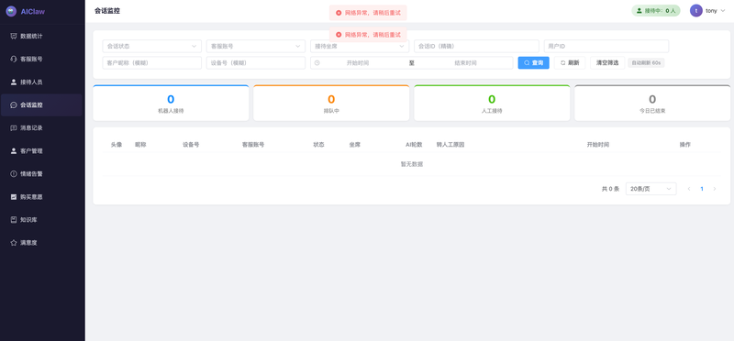Click the headset icon for 客服账号
The height and width of the screenshot is (341, 734).
tap(14, 59)
